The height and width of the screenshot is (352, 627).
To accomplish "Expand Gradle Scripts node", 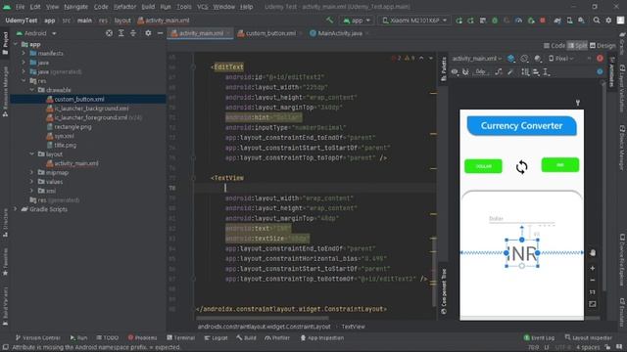I will click(x=16, y=209).
